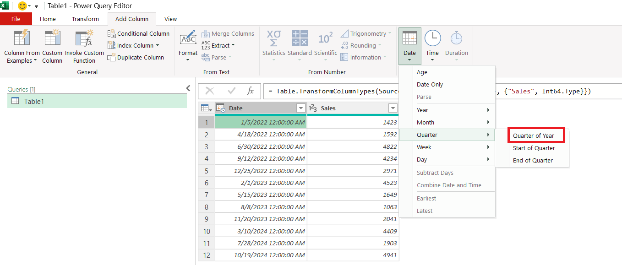
Task: Click the Scientific icon
Action: point(326,38)
